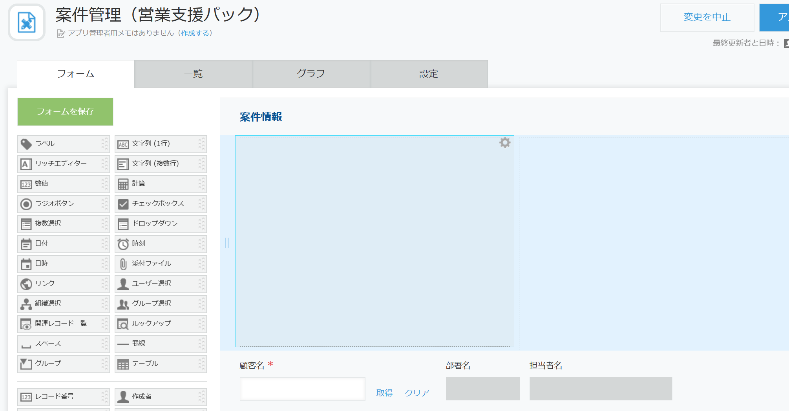Click the 顧客名 text input
The width and height of the screenshot is (789, 411).
click(x=303, y=389)
